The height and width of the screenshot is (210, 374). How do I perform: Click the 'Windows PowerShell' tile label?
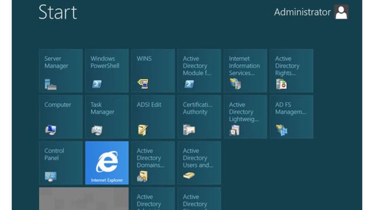[x=105, y=62]
